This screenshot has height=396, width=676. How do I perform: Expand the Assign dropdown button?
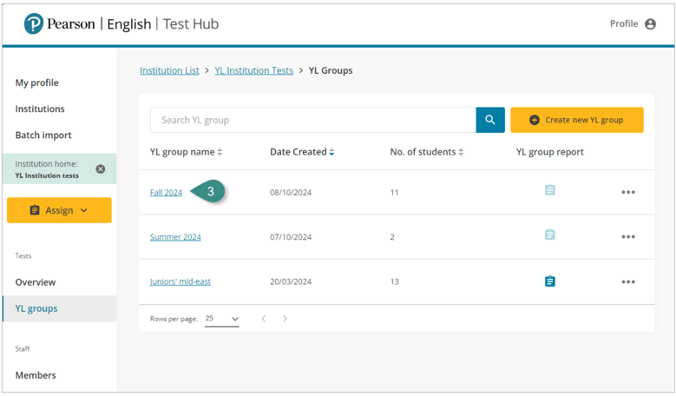click(59, 210)
